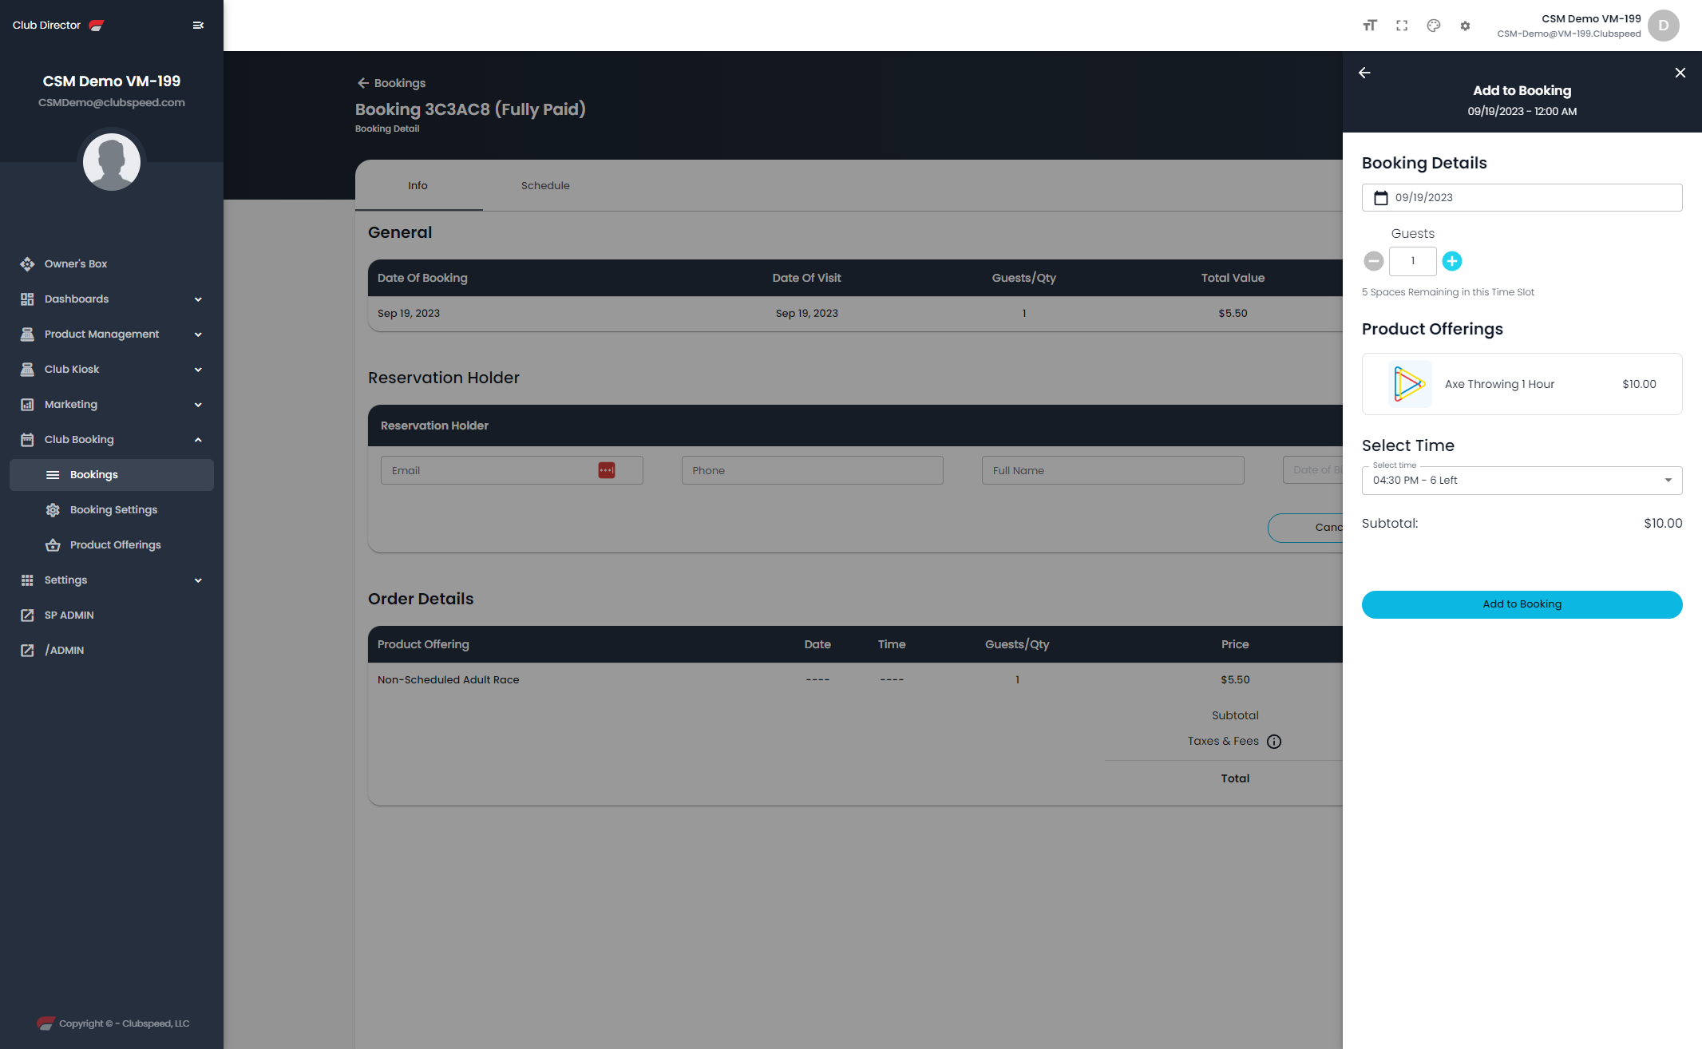Expand the Marketing menu

tap(112, 404)
